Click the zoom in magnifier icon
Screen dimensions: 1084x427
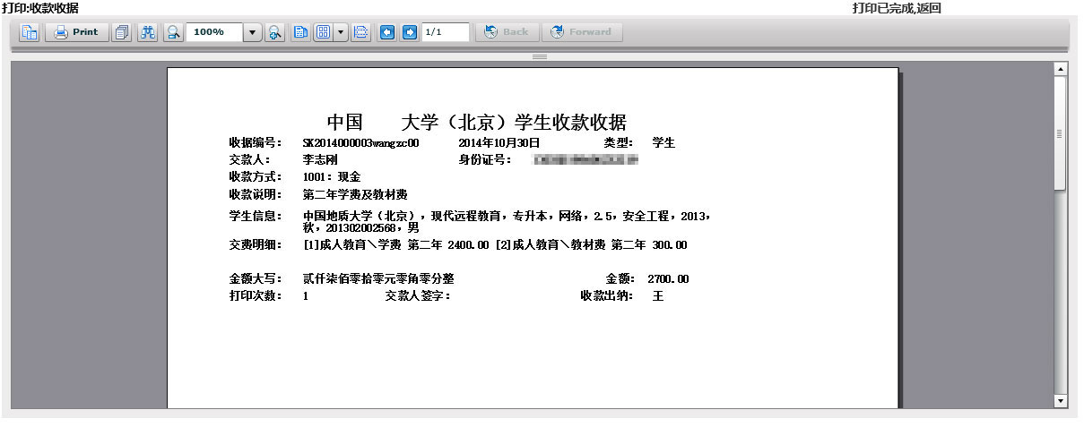[275, 32]
